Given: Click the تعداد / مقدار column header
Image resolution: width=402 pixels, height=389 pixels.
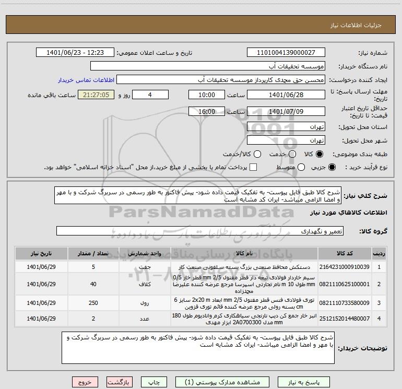Looking at the screenshot, I should 93,253.
